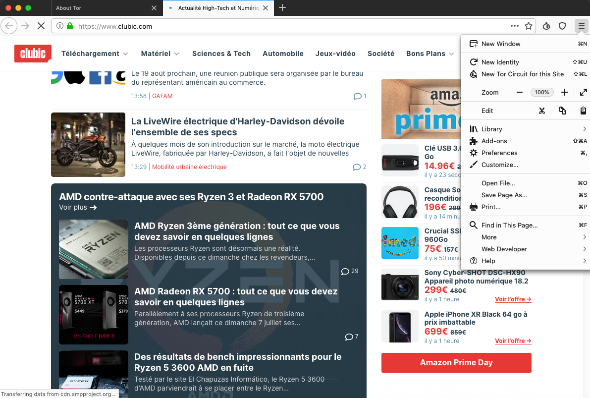
Task: Open the Sciences & Tech section
Action: [221, 54]
